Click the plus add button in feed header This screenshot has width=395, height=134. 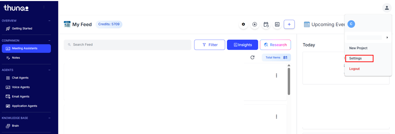tap(289, 24)
